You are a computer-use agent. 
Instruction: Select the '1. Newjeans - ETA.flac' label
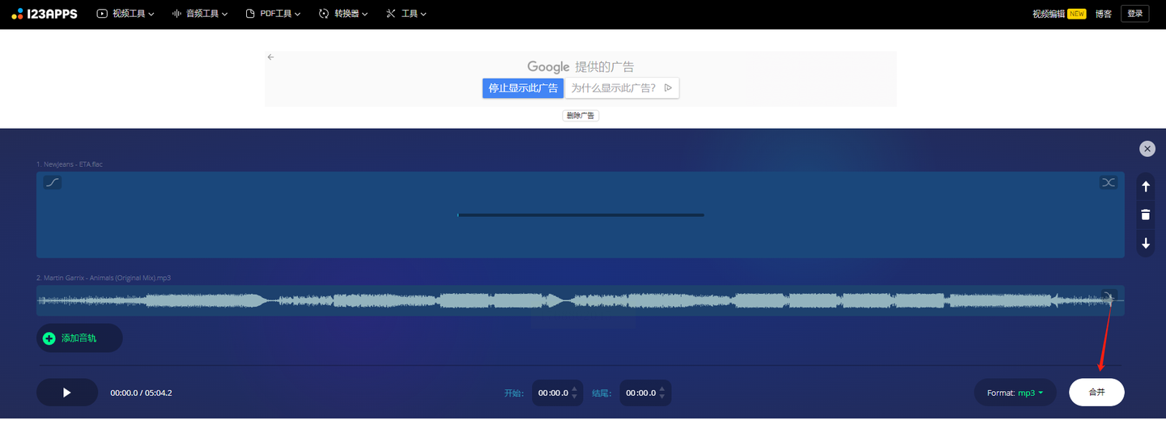coord(70,164)
